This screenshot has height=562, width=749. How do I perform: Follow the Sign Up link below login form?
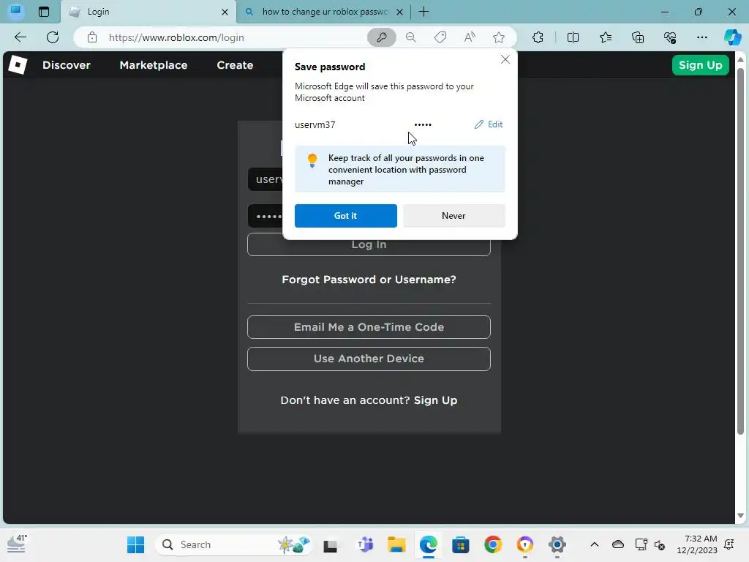pos(435,400)
